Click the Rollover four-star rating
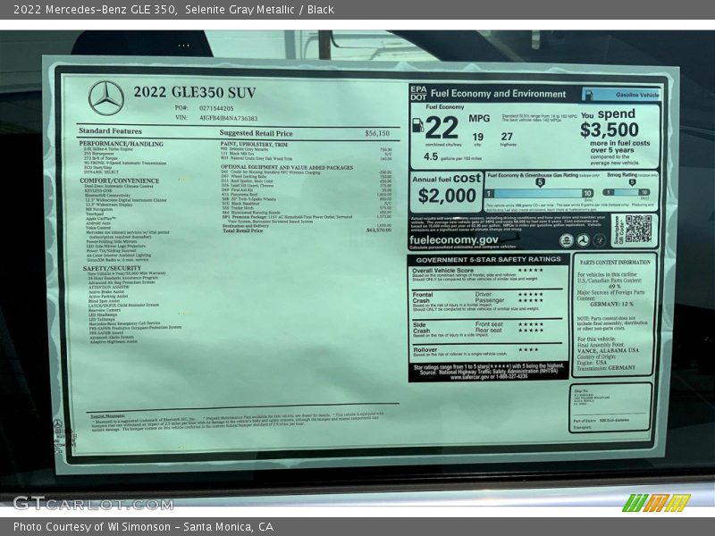This screenshot has height=536, width=715. click(x=528, y=350)
